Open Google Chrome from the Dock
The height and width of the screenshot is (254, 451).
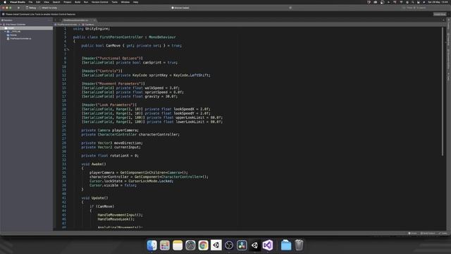204,246
